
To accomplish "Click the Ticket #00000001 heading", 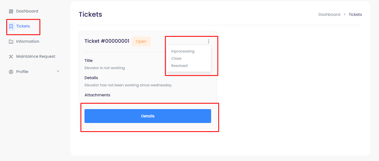I will tap(107, 41).
